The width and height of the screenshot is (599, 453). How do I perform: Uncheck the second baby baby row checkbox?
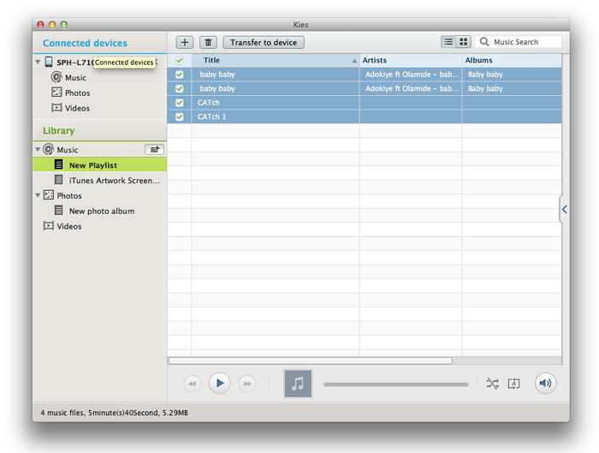click(179, 89)
